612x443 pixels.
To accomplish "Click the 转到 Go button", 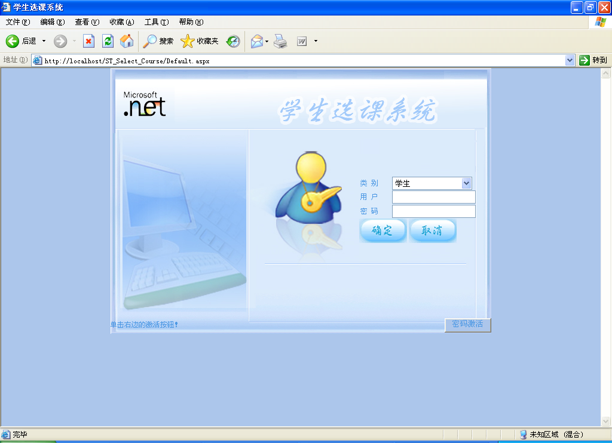I will click(x=593, y=60).
